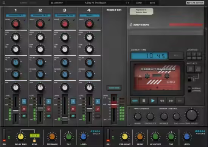This screenshot has width=208, height=147.
Task: Click the teal-lit transport button left of Stop
Action: coord(135,101)
